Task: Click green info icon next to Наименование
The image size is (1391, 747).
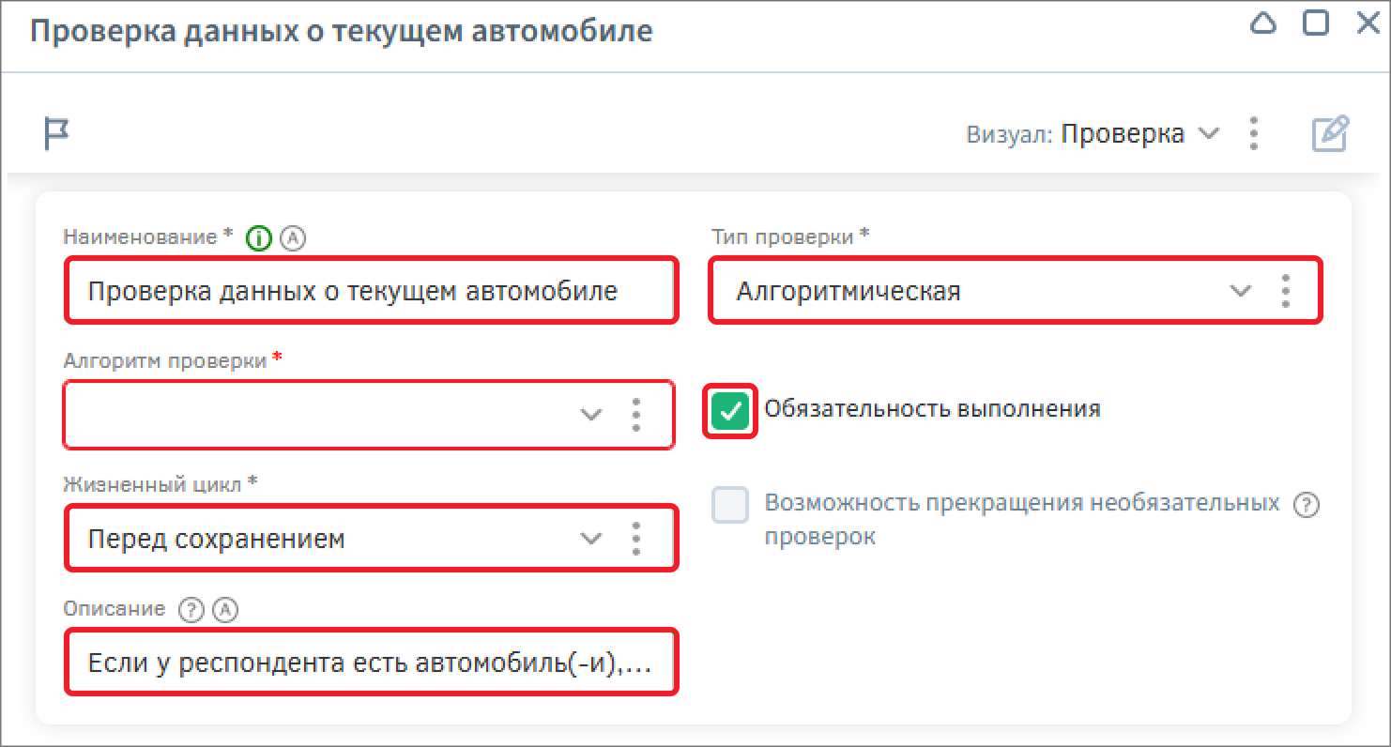Action: coord(258,239)
